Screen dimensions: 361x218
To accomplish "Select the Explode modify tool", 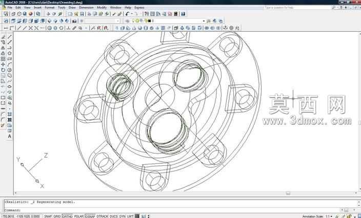I will click(3, 125).
